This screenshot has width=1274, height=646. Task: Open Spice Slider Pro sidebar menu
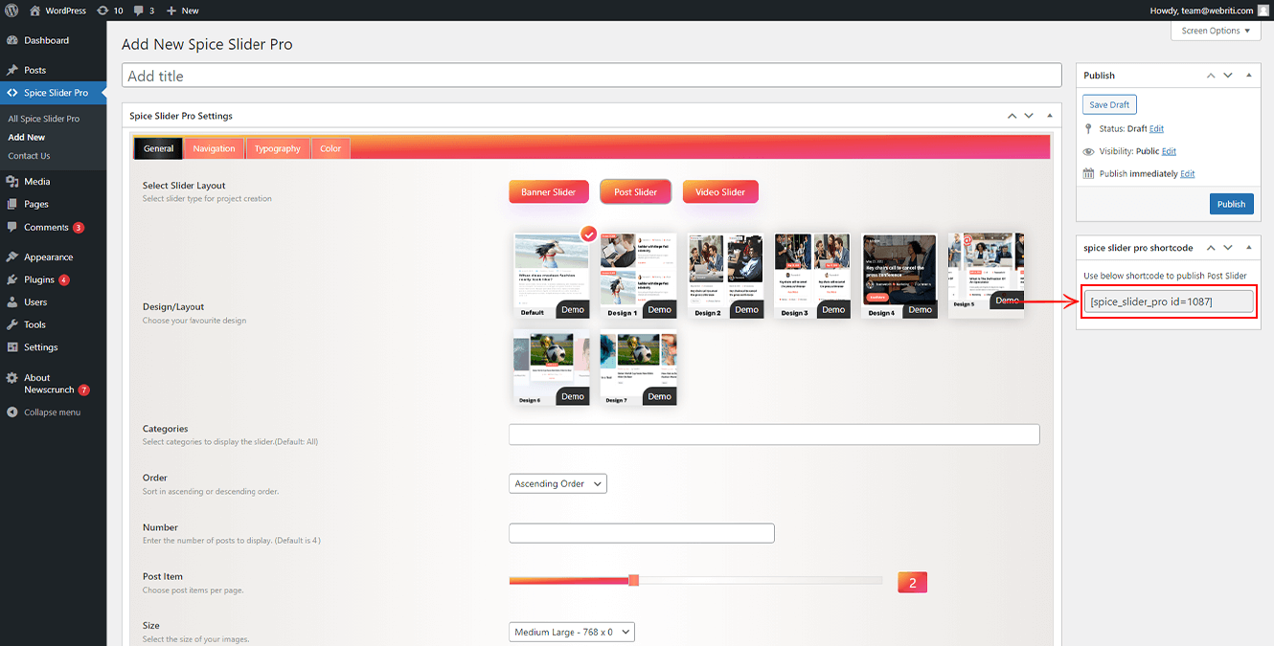pyautogui.click(x=53, y=93)
